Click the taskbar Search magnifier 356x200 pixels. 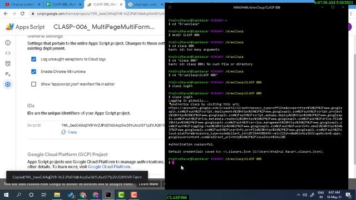click(x=19, y=195)
